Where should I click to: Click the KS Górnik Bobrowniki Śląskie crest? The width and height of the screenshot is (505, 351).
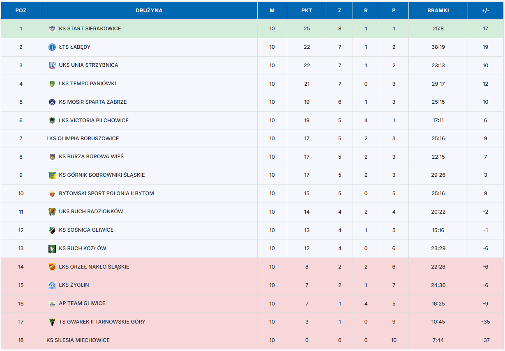[52, 175]
